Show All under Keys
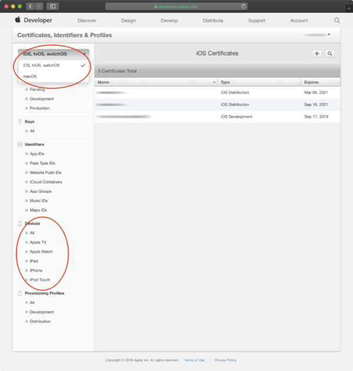 coord(32,131)
